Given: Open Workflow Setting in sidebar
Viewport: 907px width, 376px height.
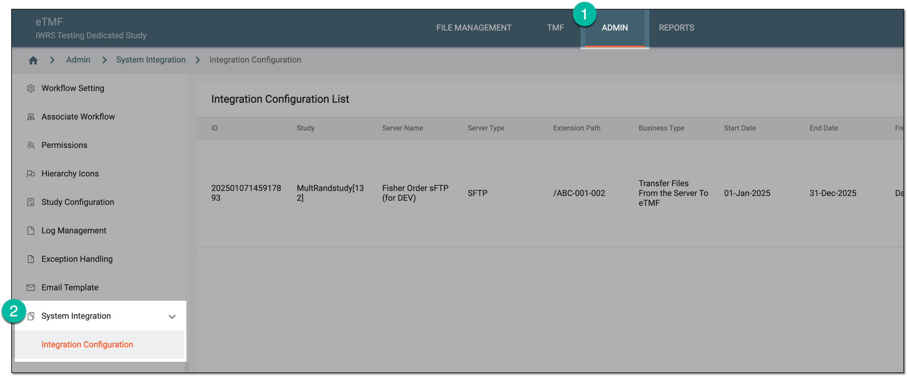Looking at the screenshot, I should 73,88.
